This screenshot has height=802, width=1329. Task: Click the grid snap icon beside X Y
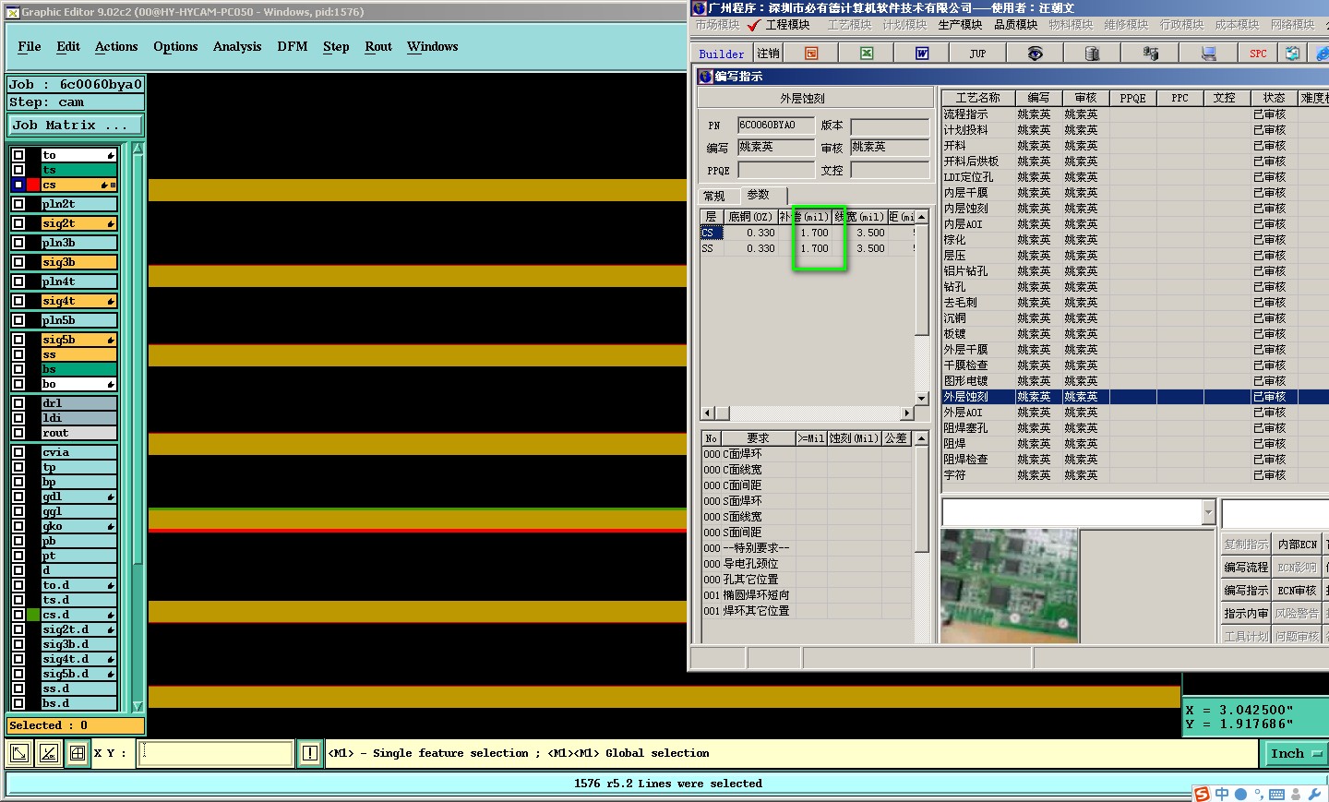click(78, 753)
